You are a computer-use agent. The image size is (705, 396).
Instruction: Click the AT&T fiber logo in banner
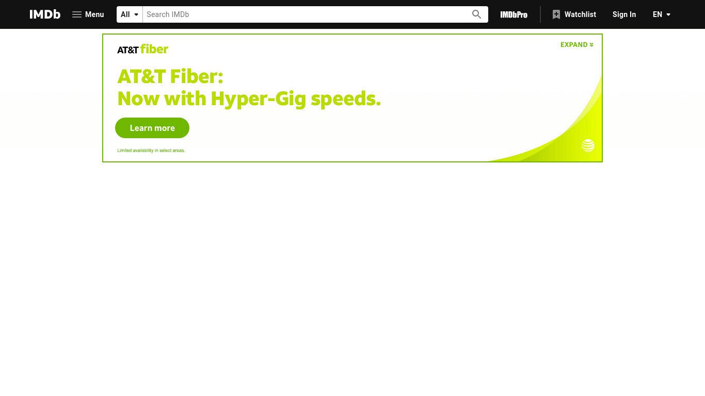(143, 49)
